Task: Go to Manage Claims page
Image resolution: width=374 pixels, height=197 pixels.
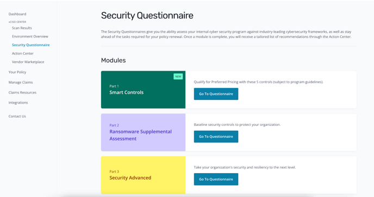Action: click(21, 82)
